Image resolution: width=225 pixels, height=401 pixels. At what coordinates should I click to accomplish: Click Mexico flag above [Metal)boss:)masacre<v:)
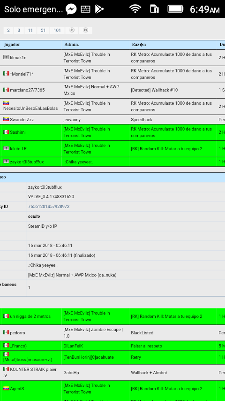pyautogui.click(x=6, y=355)
